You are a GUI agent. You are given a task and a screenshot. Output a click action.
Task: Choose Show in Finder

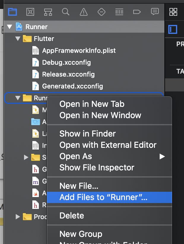[x=110, y=134]
